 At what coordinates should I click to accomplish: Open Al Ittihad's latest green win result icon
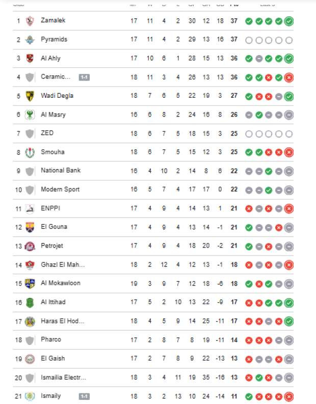pos(289,303)
